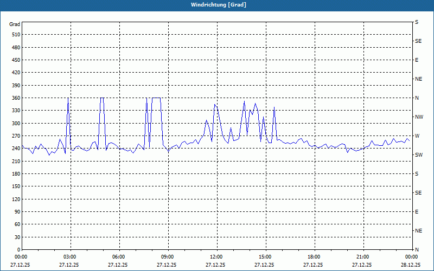
Task: Click the Windrichtung [Grad] chart title
Action: point(217,5)
